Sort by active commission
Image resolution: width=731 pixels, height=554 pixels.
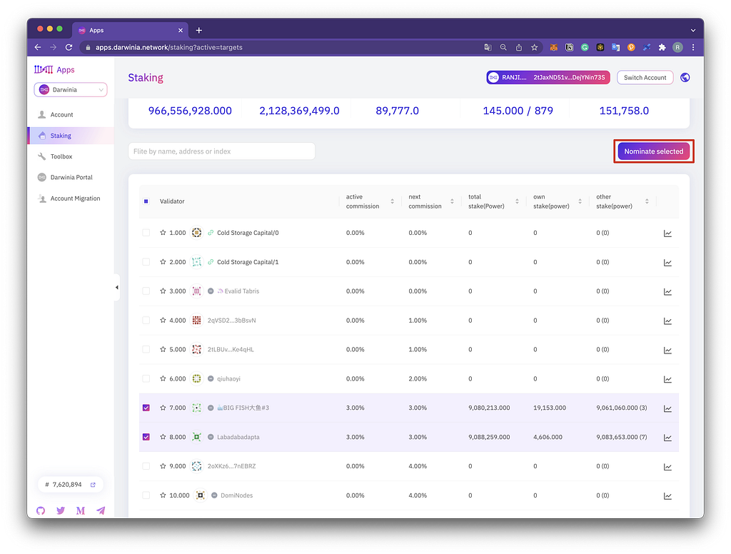[x=392, y=201]
